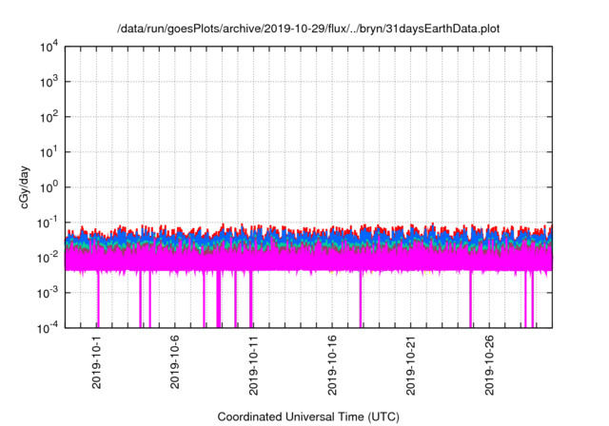Click the 2019-10-26 date label
Image resolution: width=609 pixels, height=426 pixels.
coord(489,365)
